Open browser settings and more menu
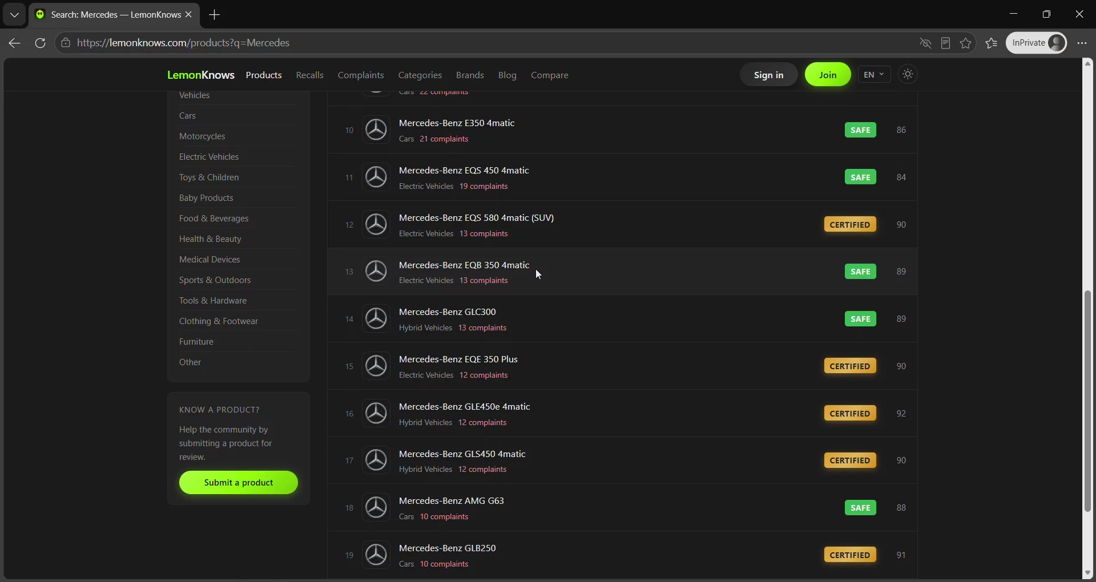Screen dimensions: 1096x582 (1082, 43)
